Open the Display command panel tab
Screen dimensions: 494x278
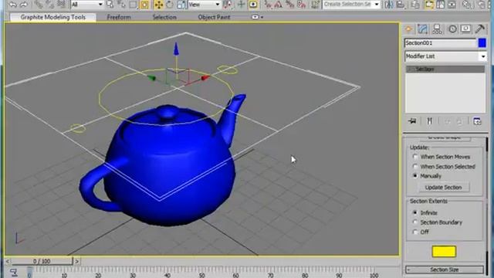click(465, 29)
